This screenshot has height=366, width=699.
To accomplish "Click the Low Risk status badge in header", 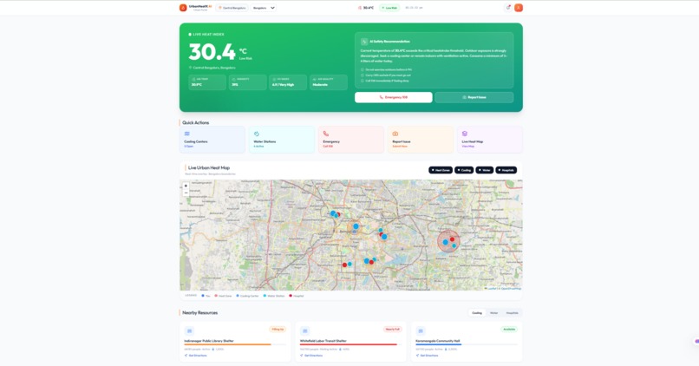I will coord(389,8).
